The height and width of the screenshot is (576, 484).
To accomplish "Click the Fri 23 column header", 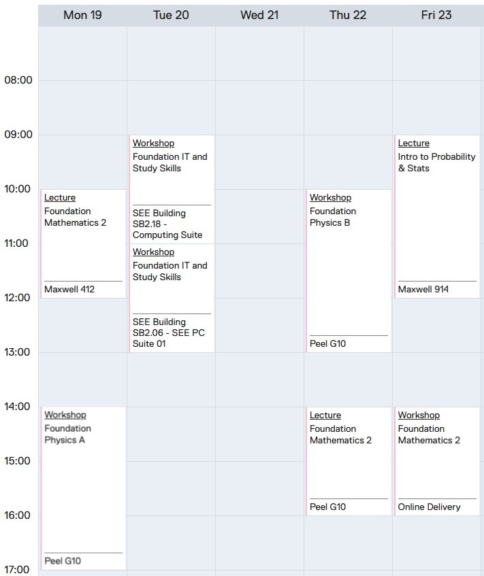I will pyautogui.click(x=436, y=15).
